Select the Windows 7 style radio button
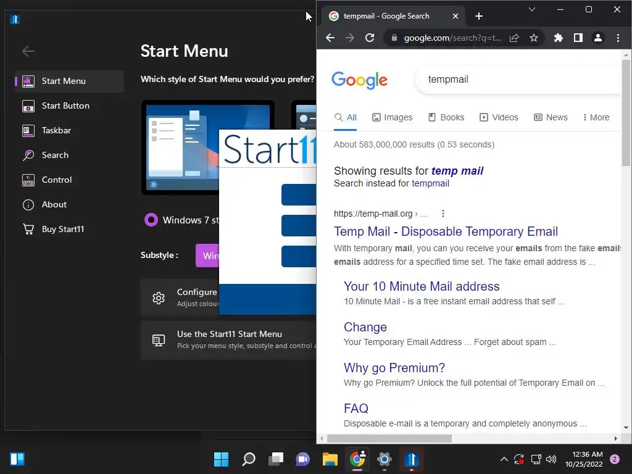The width and height of the screenshot is (632, 474). tap(151, 220)
